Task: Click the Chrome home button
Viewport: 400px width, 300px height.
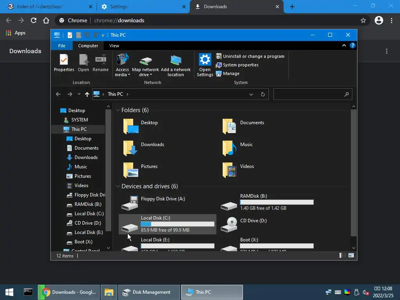Action: click(x=46, y=20)
